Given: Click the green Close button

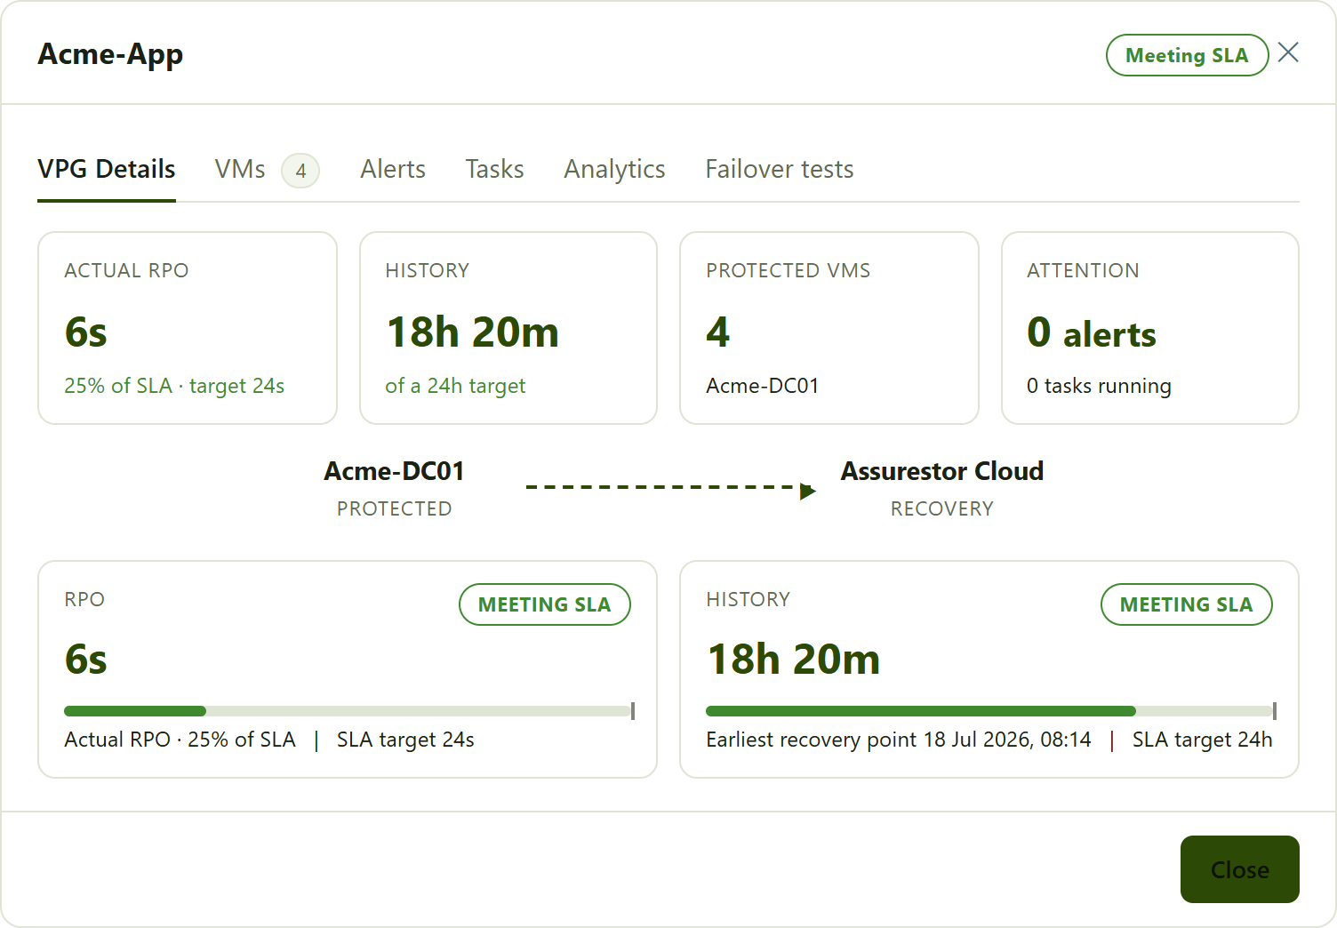Looking at the screenshot, I should pyautogui.click(x=1240, y=869).
